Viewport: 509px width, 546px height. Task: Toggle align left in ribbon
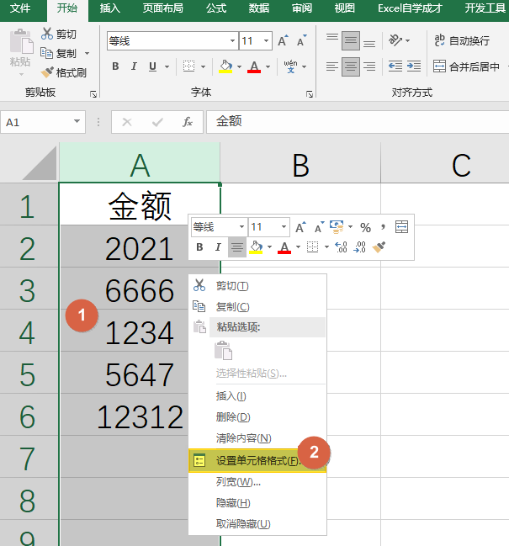pos(332,66)
